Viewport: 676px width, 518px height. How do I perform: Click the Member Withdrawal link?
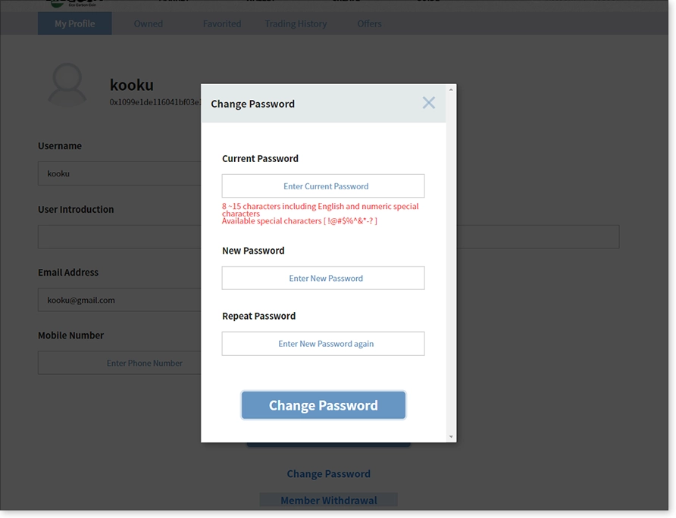(x=328, y=501)
